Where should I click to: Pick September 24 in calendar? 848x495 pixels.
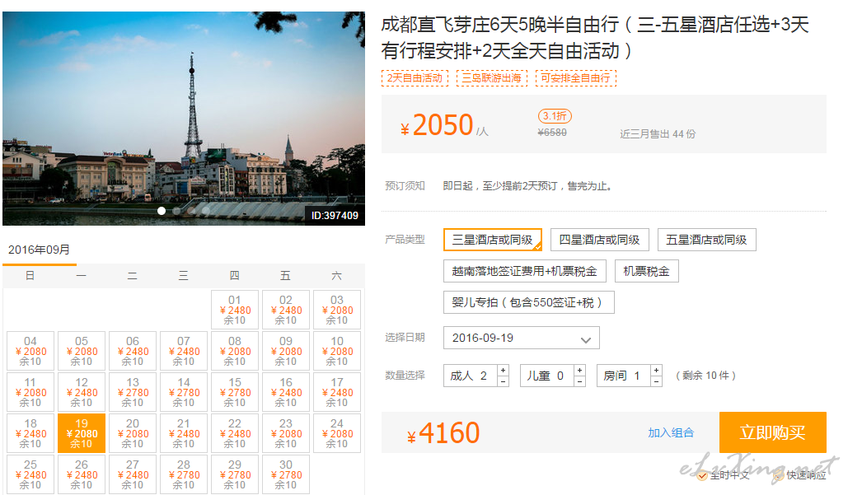337,433
